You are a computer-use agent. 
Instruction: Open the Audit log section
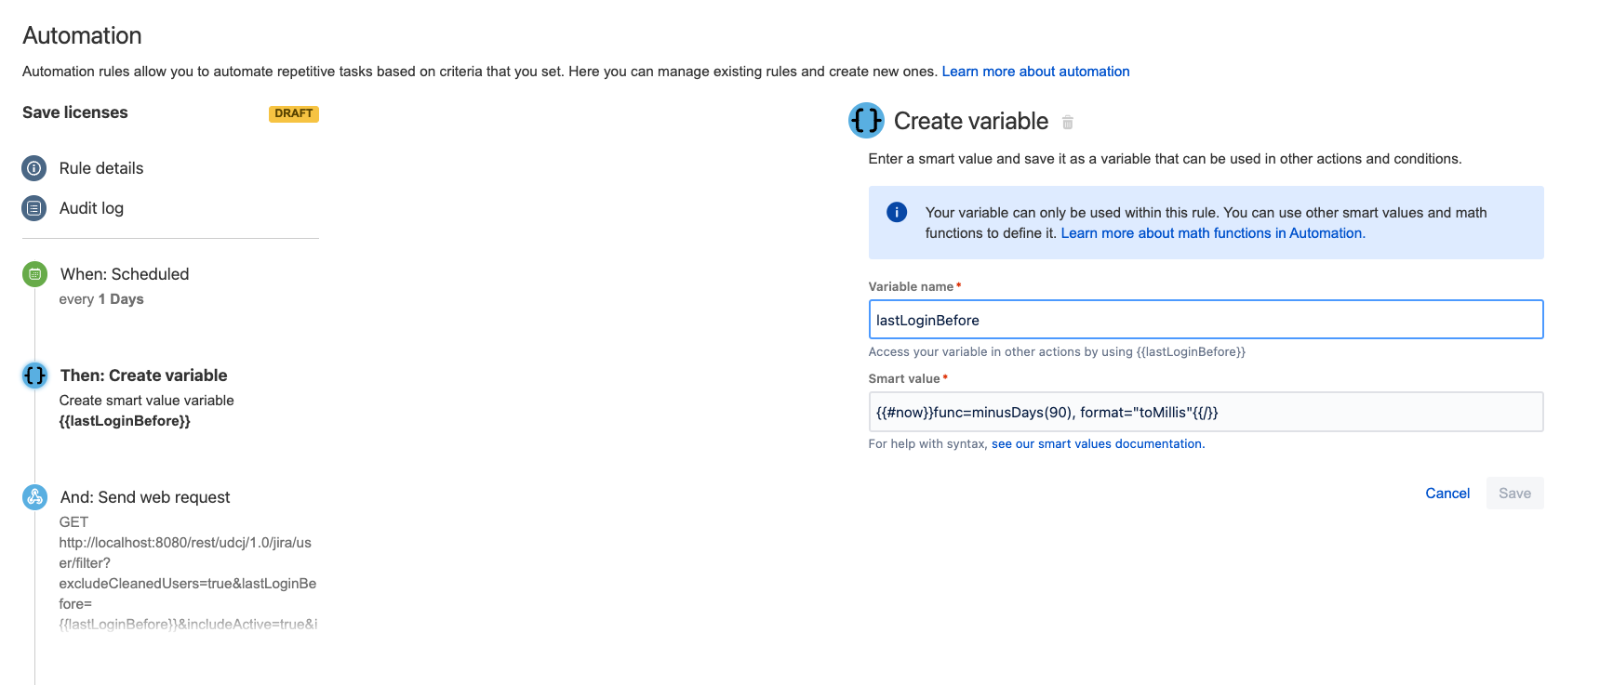pos(91,208)
